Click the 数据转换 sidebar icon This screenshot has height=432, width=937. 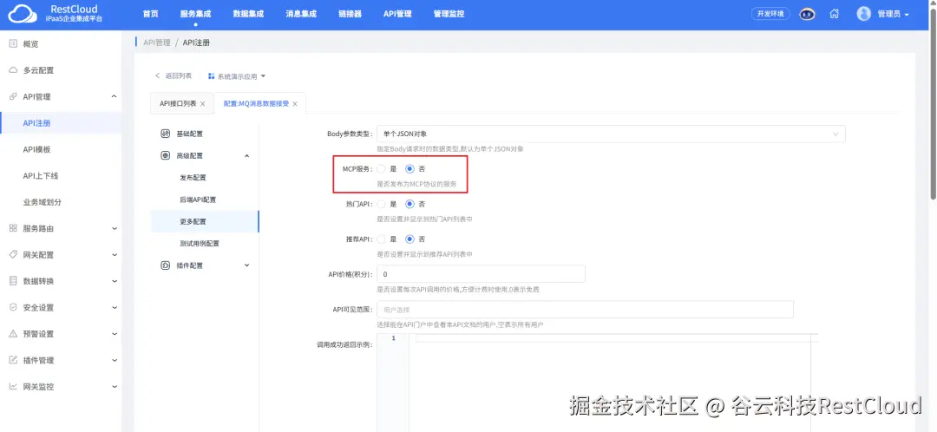[x=13, y=281]
